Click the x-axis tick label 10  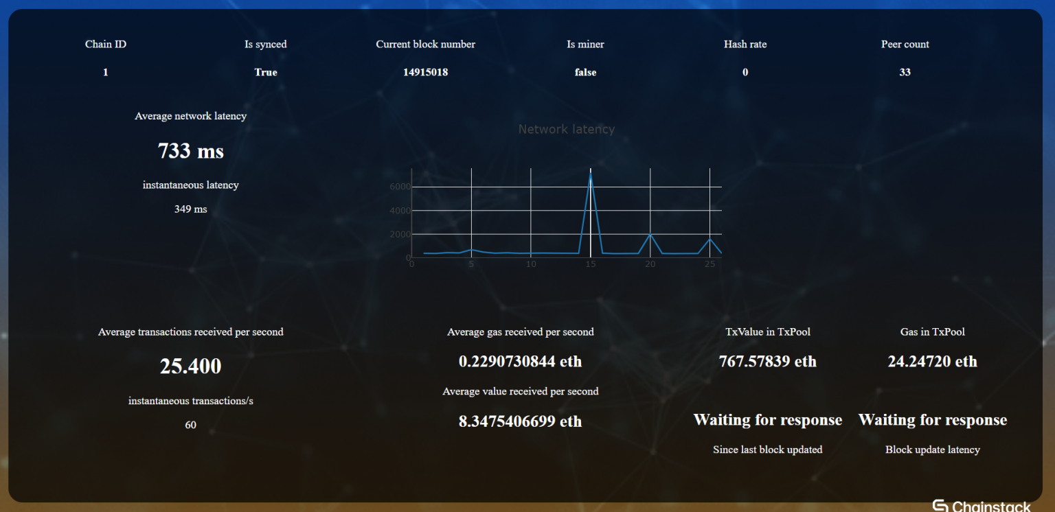[531, 264]
